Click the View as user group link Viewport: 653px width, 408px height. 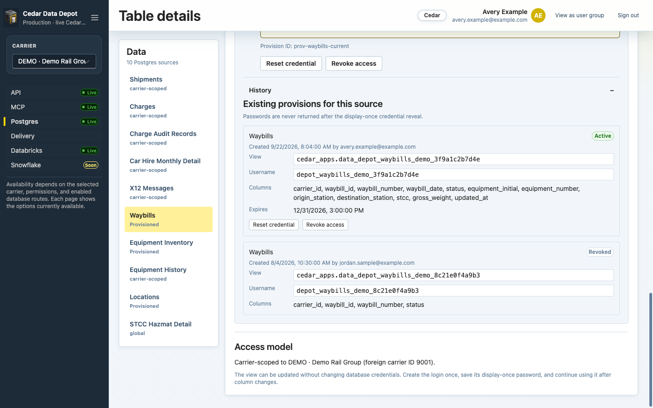click(580, 15)
